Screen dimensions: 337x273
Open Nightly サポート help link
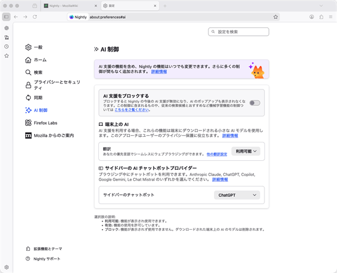[43, 259]
